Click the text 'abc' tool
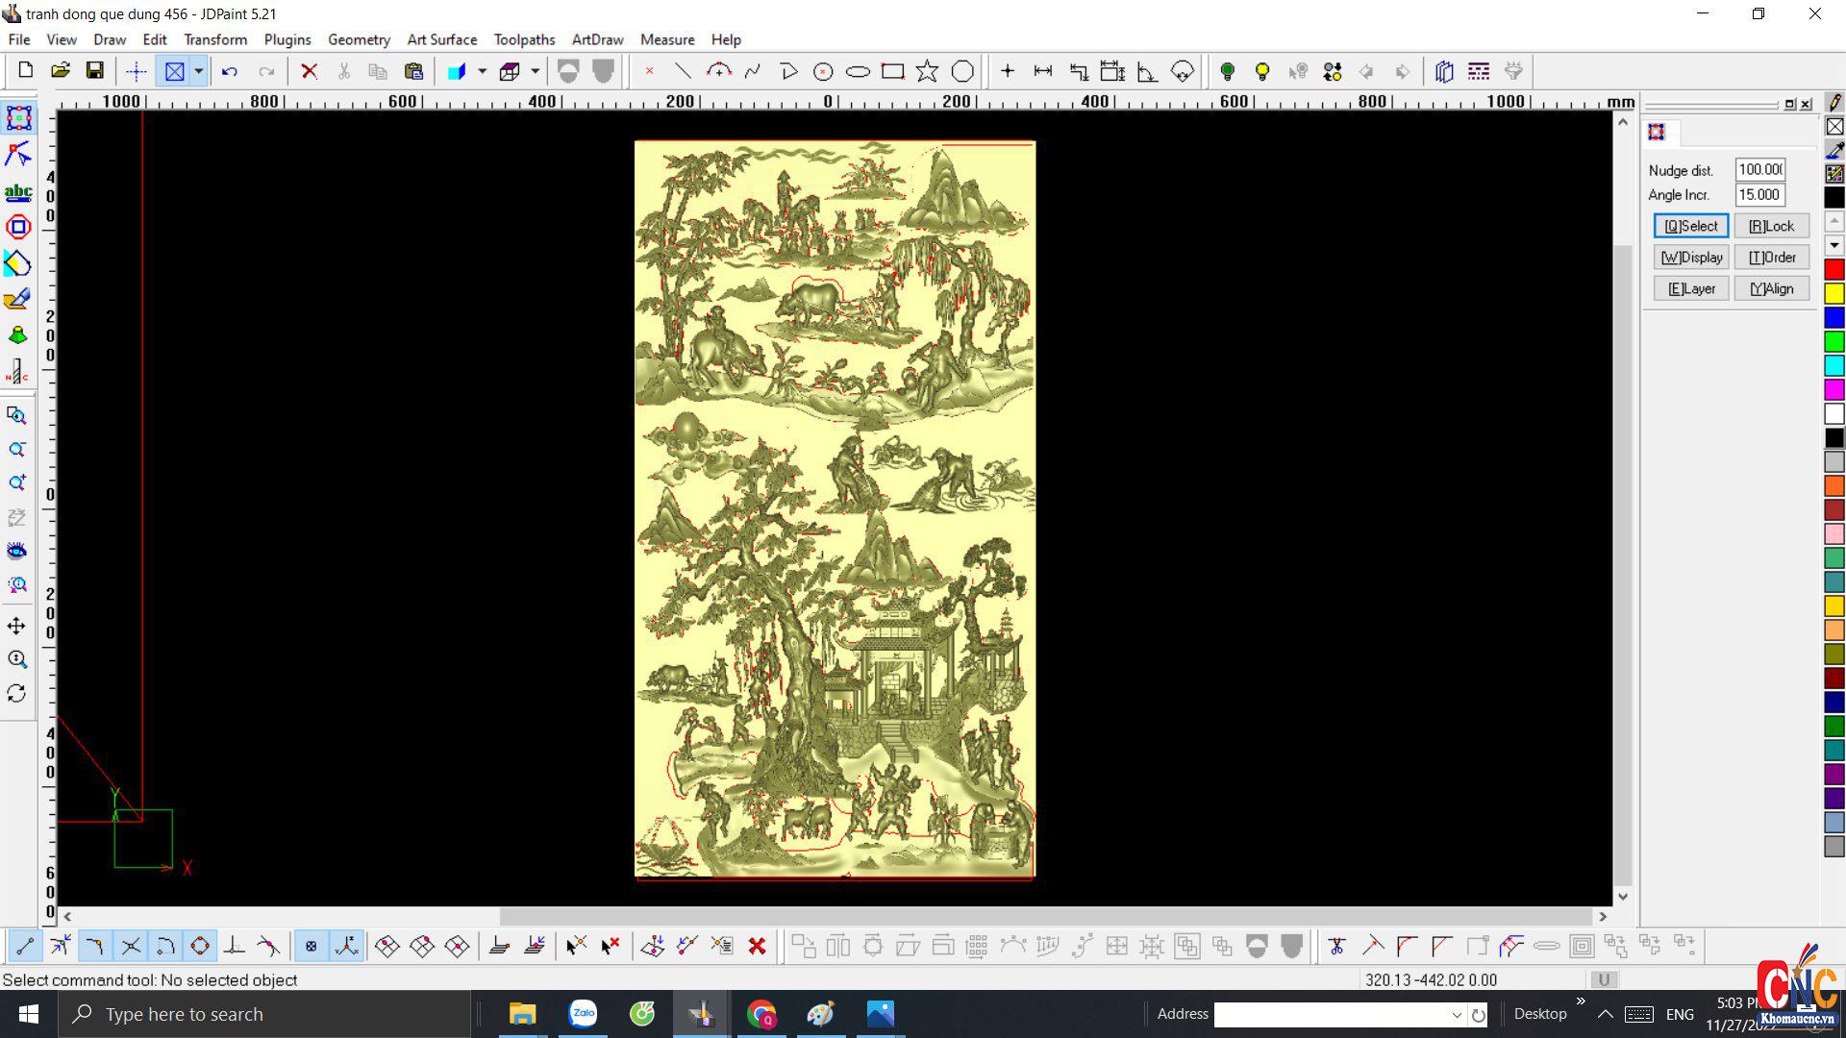 point(17,192)
